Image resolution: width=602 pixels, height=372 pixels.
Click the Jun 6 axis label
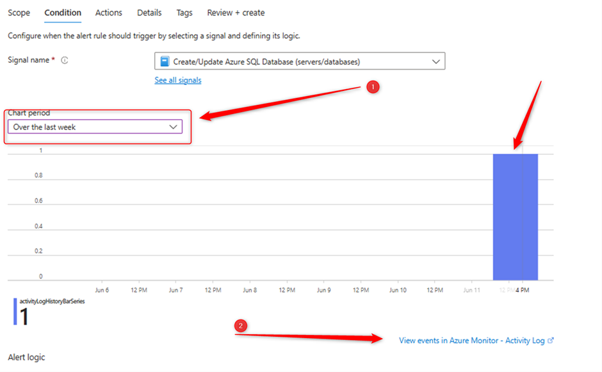click(102, 290)
